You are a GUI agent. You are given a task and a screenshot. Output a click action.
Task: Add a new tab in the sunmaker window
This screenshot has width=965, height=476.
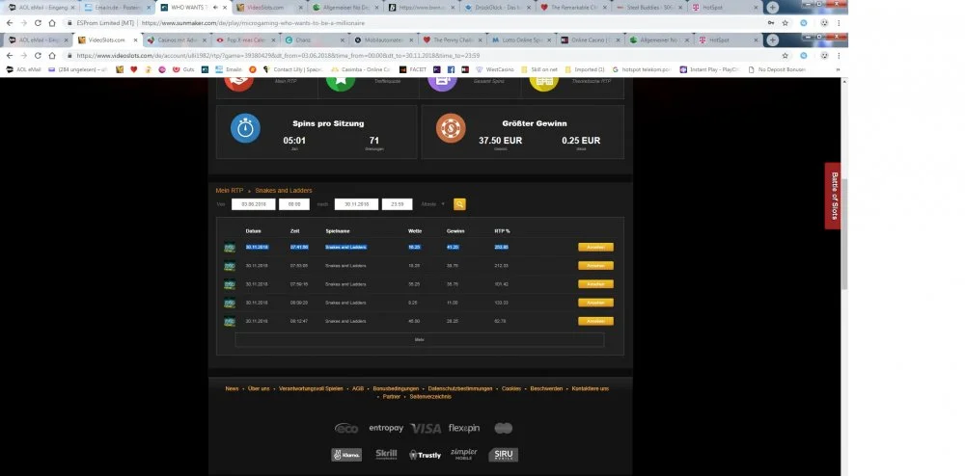coord(772,8)
